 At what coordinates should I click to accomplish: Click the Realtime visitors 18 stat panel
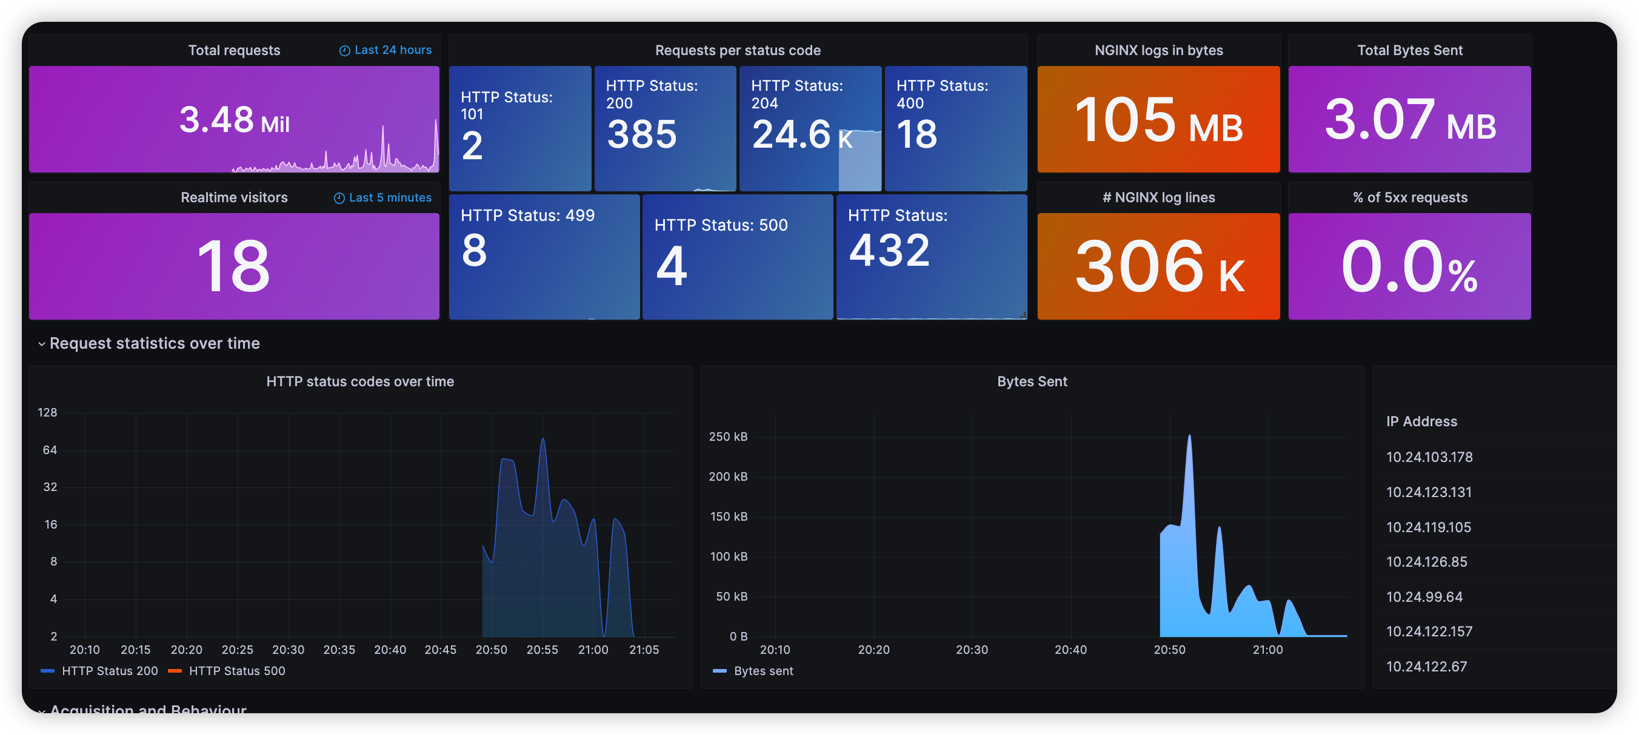[234, 266]
